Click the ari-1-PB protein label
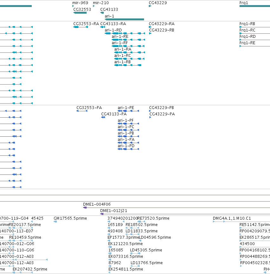 pos(126,133)
